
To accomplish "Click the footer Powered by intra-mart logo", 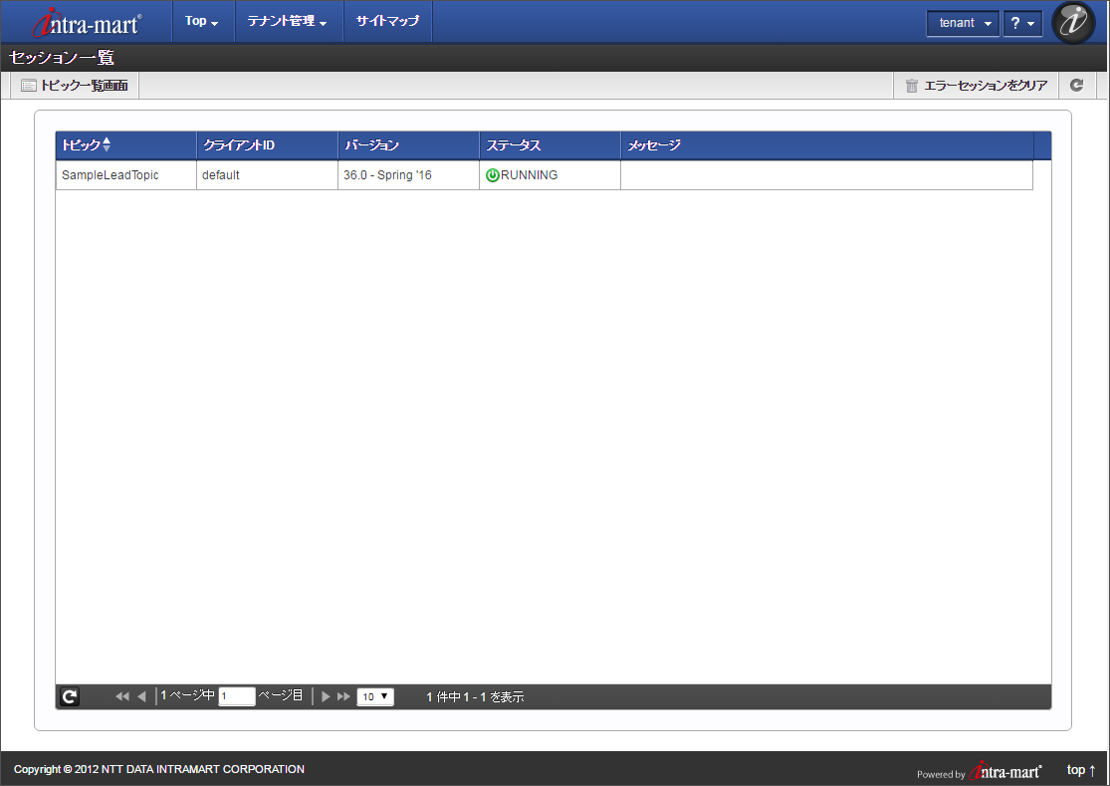I will tap(980, 771).
